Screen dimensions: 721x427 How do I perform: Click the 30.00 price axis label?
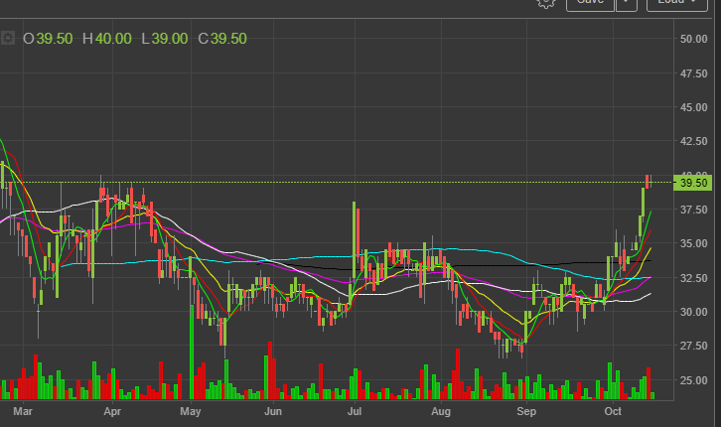click(693, 312)
